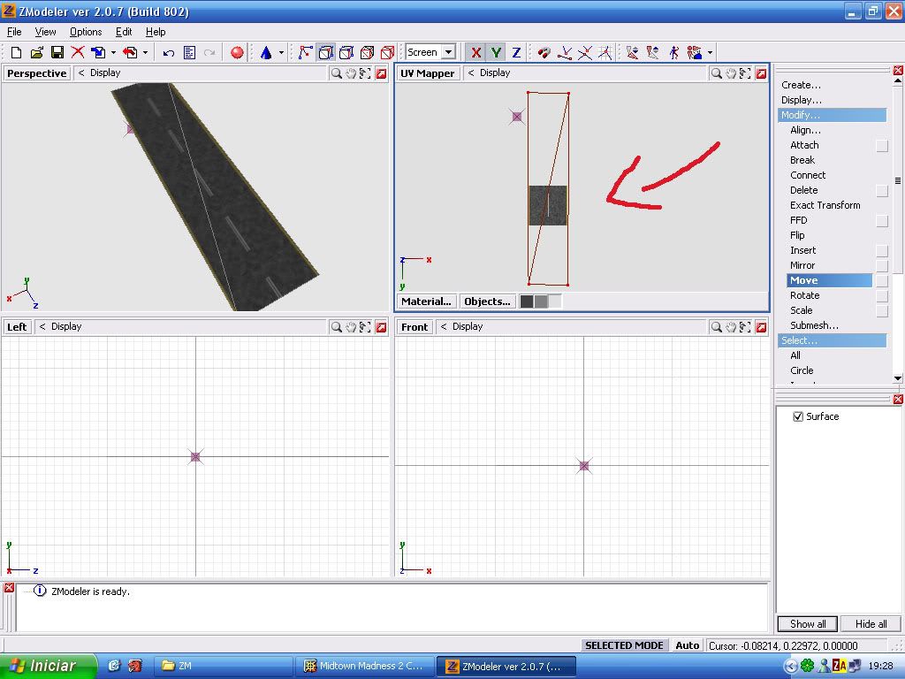905x679 pixels.
Task: Click the dark gray swatch beside Objects button
Action: coord(527,301)
